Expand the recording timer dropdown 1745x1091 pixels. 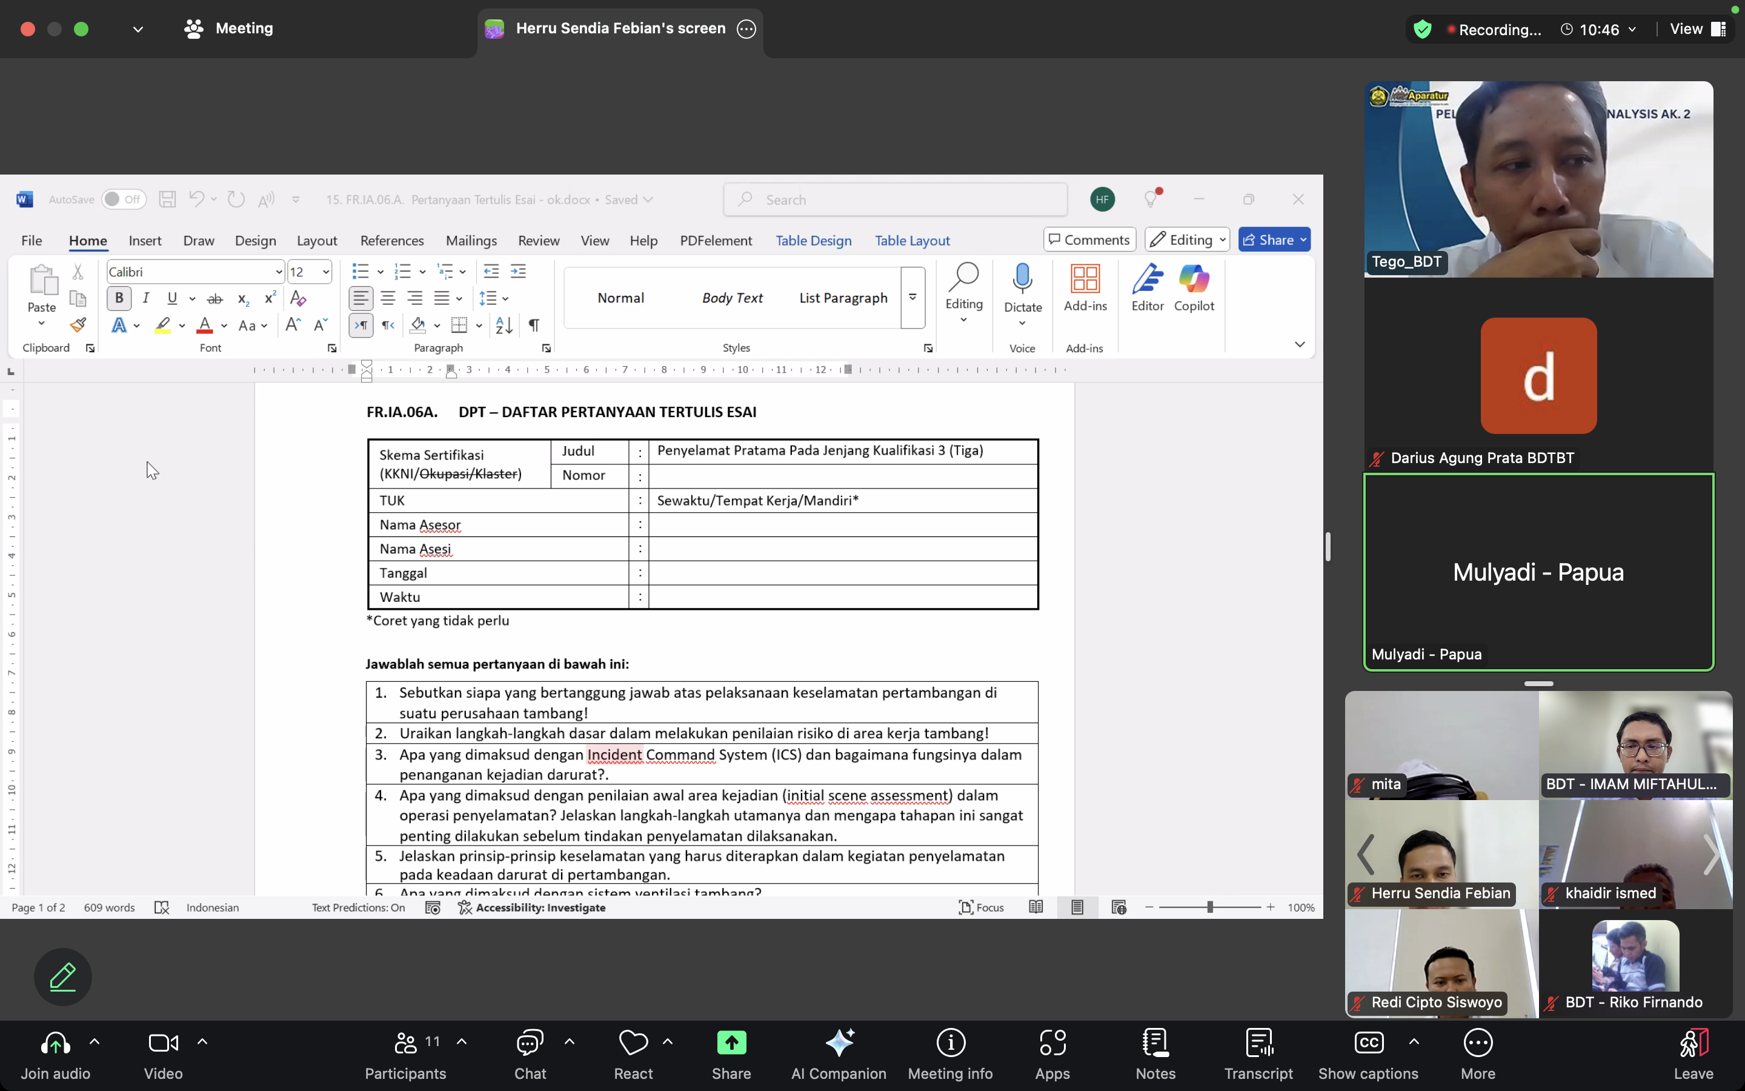click(1632, 30)
